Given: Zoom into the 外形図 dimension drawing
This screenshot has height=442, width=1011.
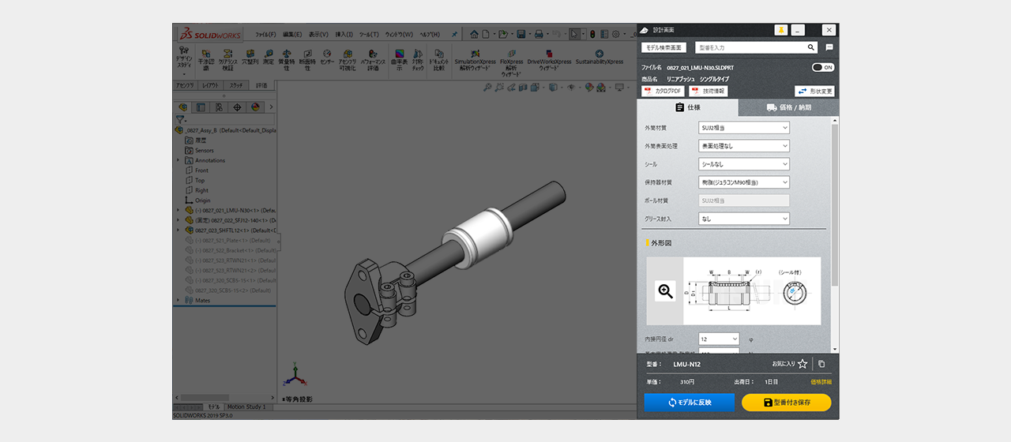Looking at the screenshot, I should [666, 291].
